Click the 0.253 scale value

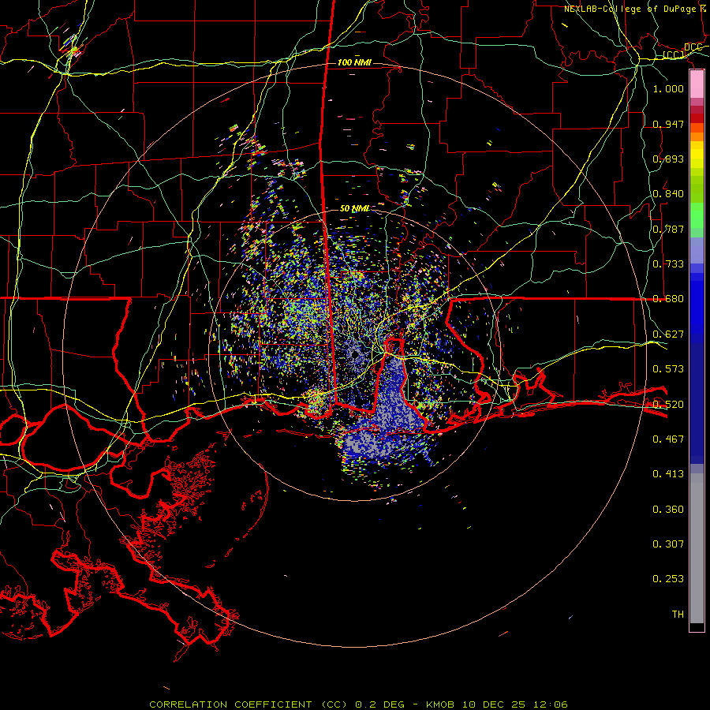[668, 579]
